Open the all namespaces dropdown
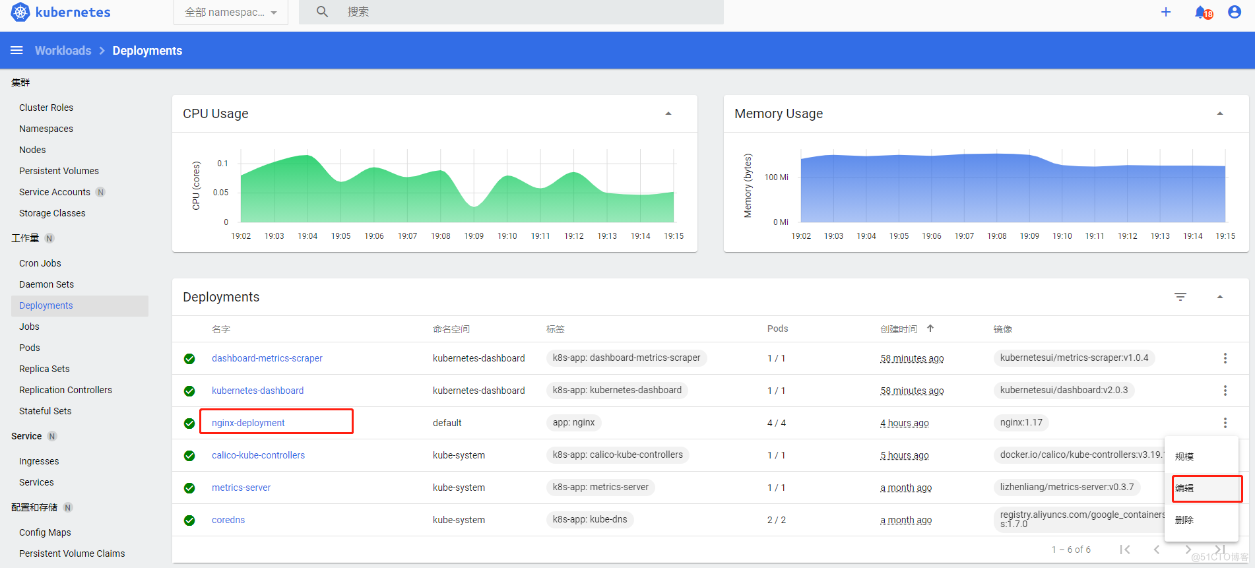The image size is (1255, 568). [231, 13]
